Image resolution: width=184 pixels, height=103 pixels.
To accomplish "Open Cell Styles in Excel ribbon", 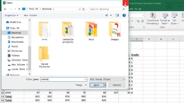I will (175, 19).
